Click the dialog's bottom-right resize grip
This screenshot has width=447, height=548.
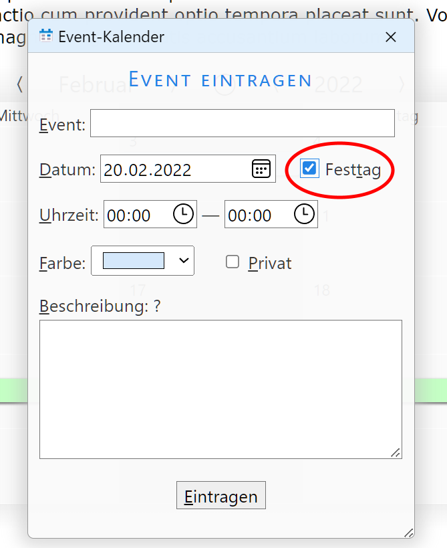(408, 532)
